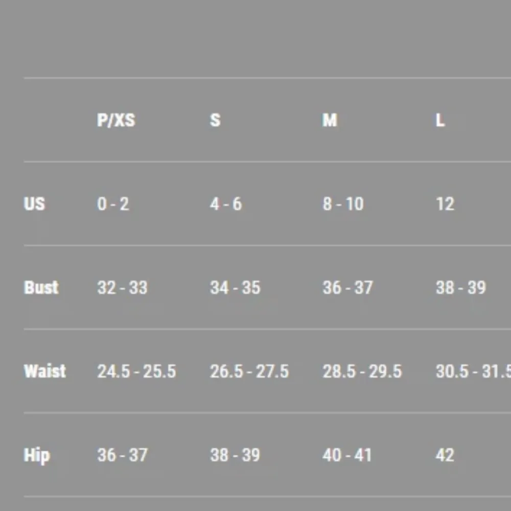Click the hip value 42 for size L

(x=445, y=455)
